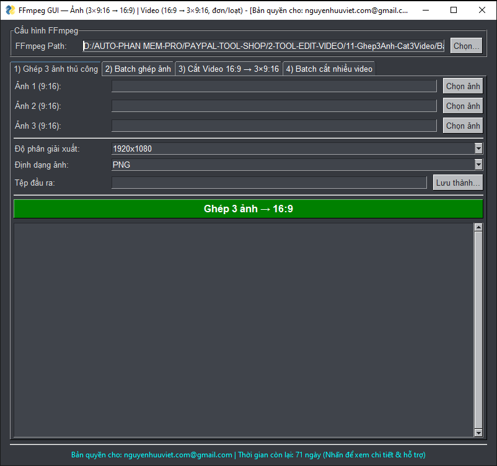Image resolution: width=497 pixels, height=466 pixels.
Task: Switch to tab 1) Ghép 3 ảnh thủ công
Action: [x=56, y=69]
